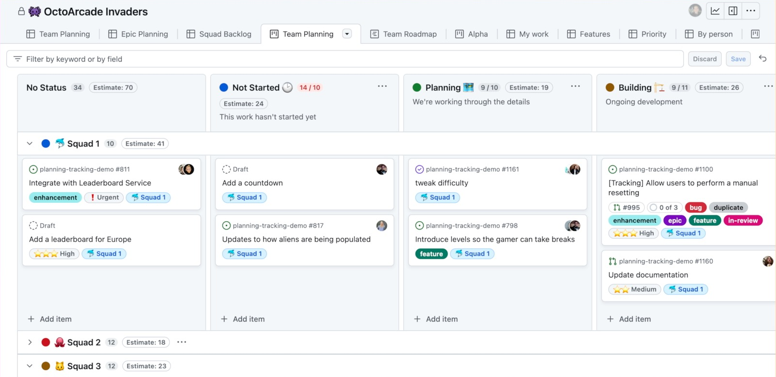Click closed issue icon on #1161 card
Screen dimensions: 776x377
tap(420, 169)
